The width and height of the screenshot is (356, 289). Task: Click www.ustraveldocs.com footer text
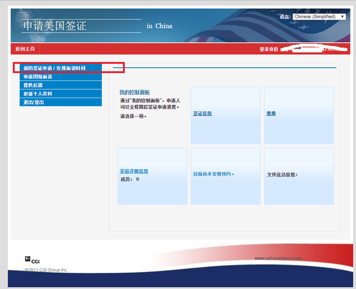278,258
